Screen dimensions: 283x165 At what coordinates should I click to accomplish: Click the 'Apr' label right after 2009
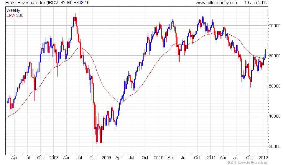click(x=119, y=158)
